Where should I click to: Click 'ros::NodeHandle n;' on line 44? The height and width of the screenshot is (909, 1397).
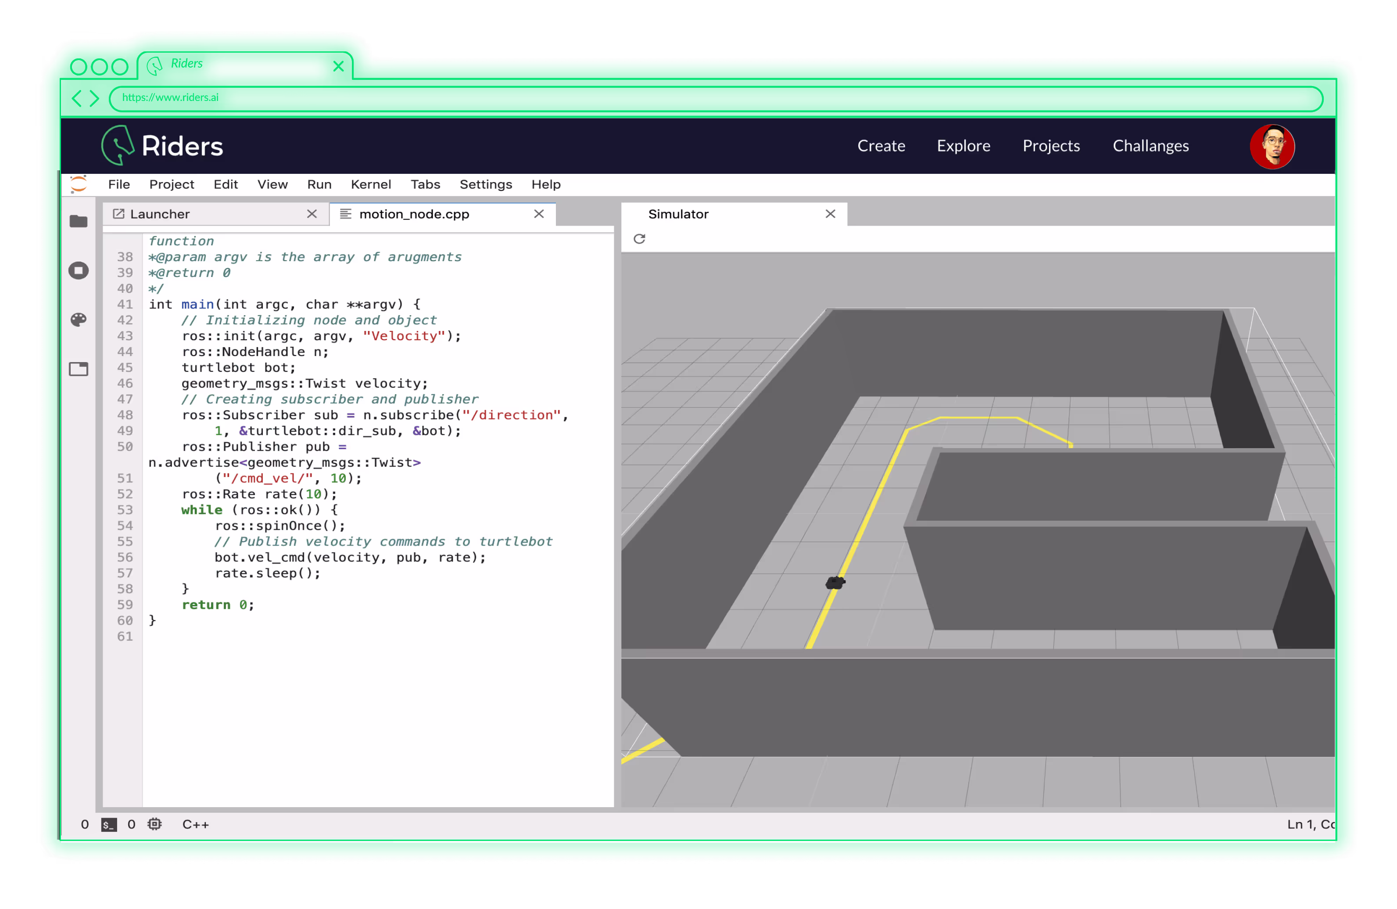point(255,352)
